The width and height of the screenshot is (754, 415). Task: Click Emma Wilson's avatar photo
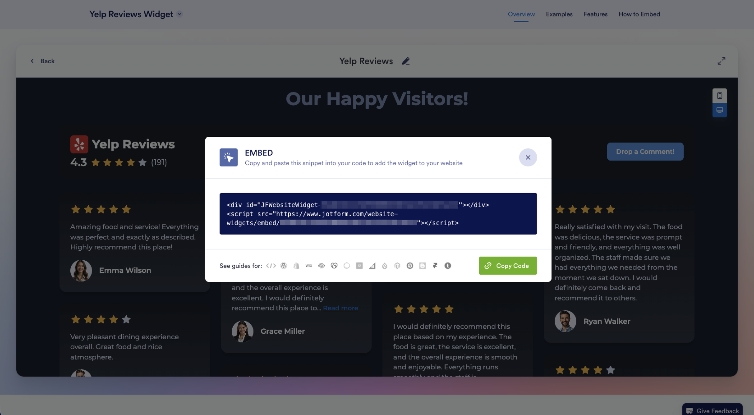[81, 270]
